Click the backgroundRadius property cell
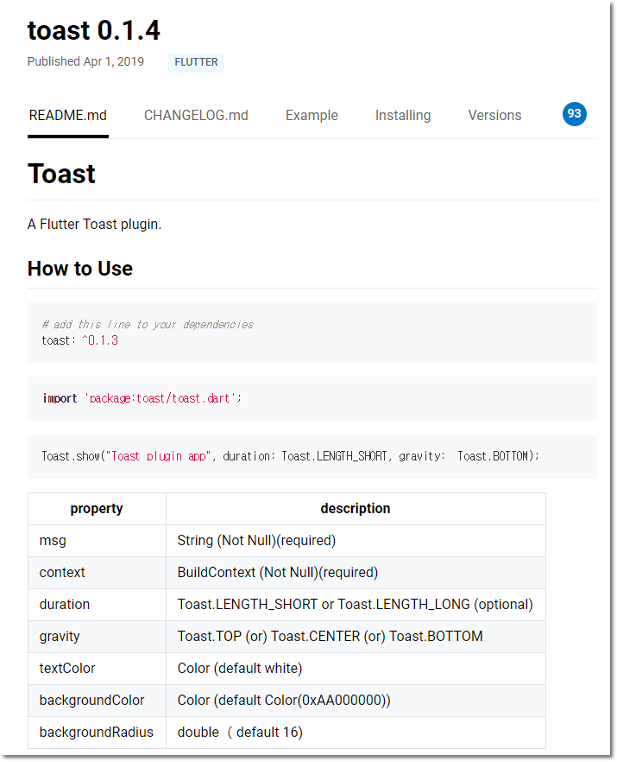The height and width of the screenshot is (762, 617). tap(97, 733)
